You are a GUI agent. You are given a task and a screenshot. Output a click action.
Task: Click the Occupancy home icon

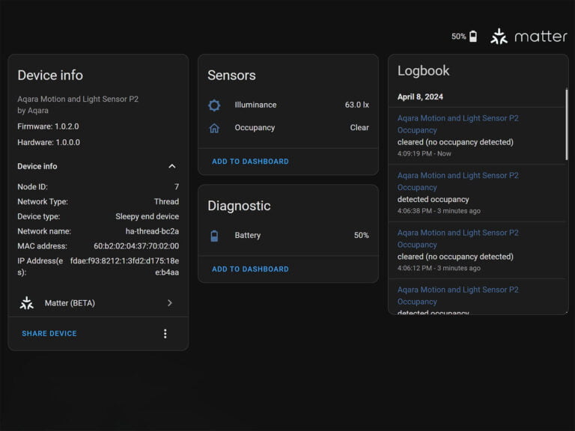coord(214,128)
